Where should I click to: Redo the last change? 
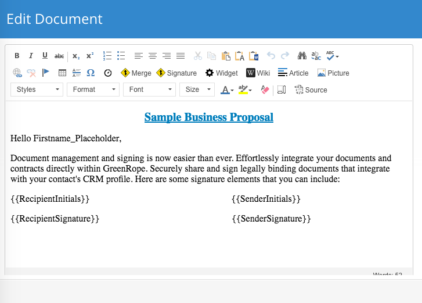[285, 56]
